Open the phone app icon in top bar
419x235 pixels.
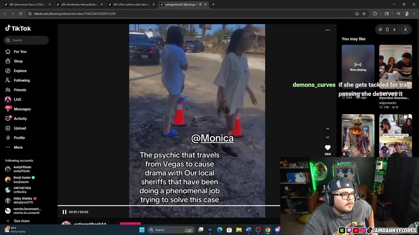pos(387,29)
